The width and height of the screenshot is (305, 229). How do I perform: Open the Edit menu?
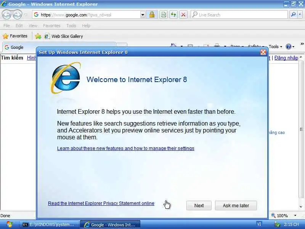pos(19,26)
